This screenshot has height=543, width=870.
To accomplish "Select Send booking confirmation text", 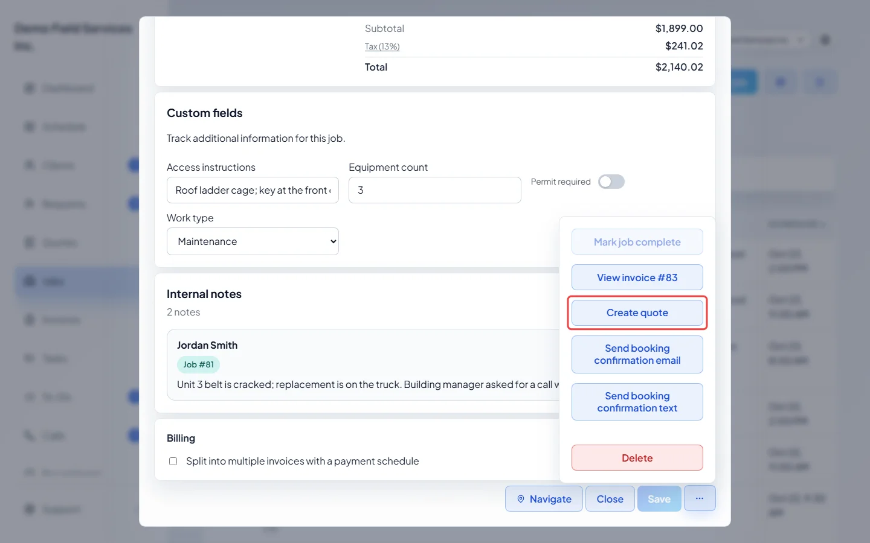I will pyautogui.click(x=637, y=402).
